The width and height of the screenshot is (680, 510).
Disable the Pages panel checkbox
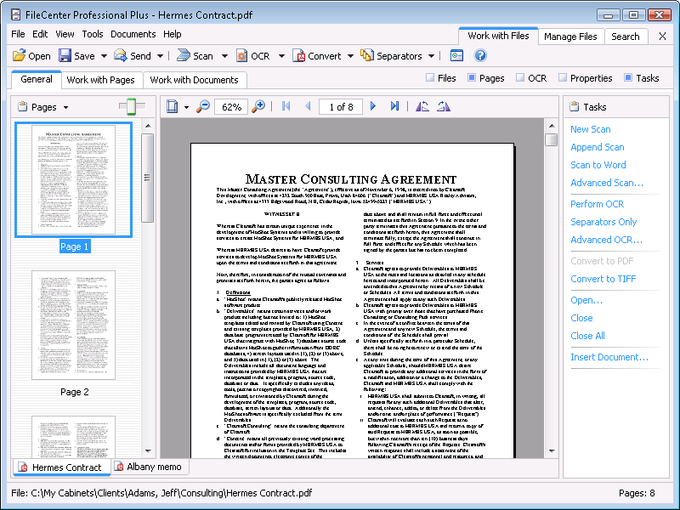pyautogui.click(x=472, y=78)
